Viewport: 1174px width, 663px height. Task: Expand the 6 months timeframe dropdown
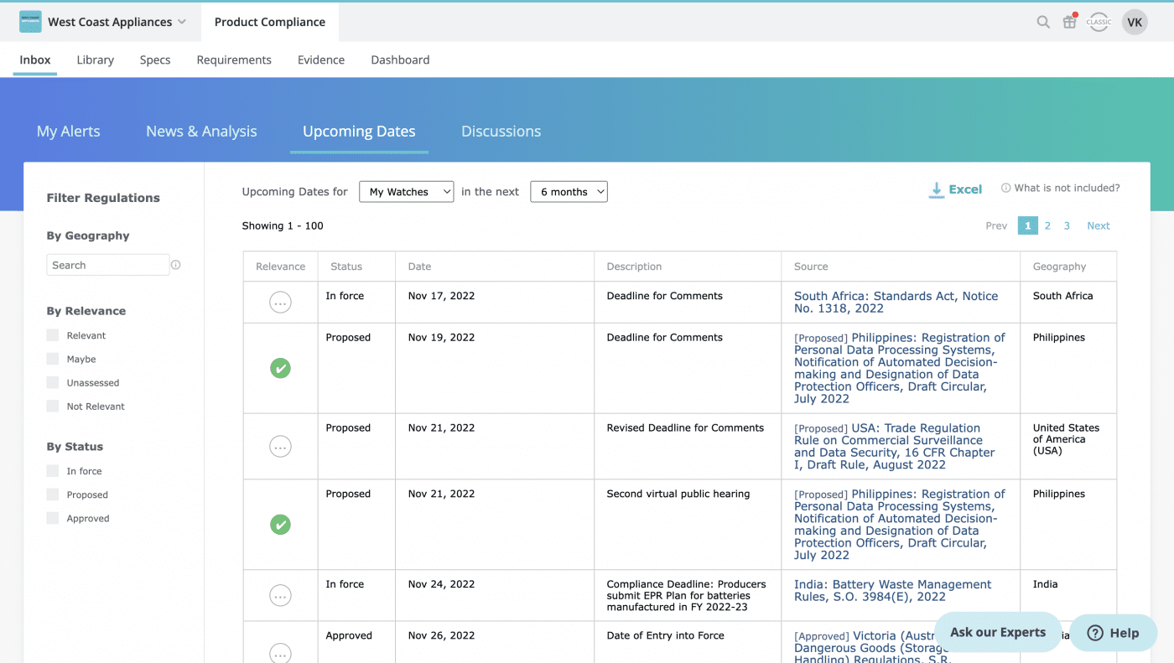(569, 192)
